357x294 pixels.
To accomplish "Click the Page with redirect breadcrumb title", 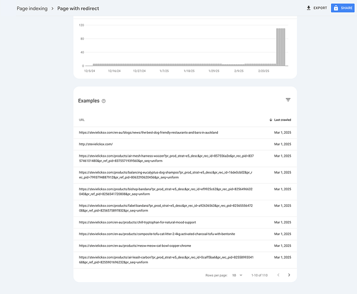I will 78,8.
